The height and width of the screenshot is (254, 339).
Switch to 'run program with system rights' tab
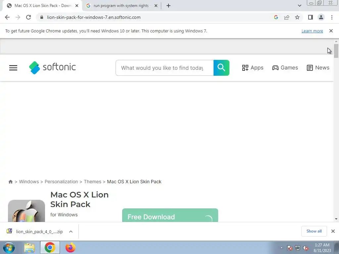[x=121, y=6]
